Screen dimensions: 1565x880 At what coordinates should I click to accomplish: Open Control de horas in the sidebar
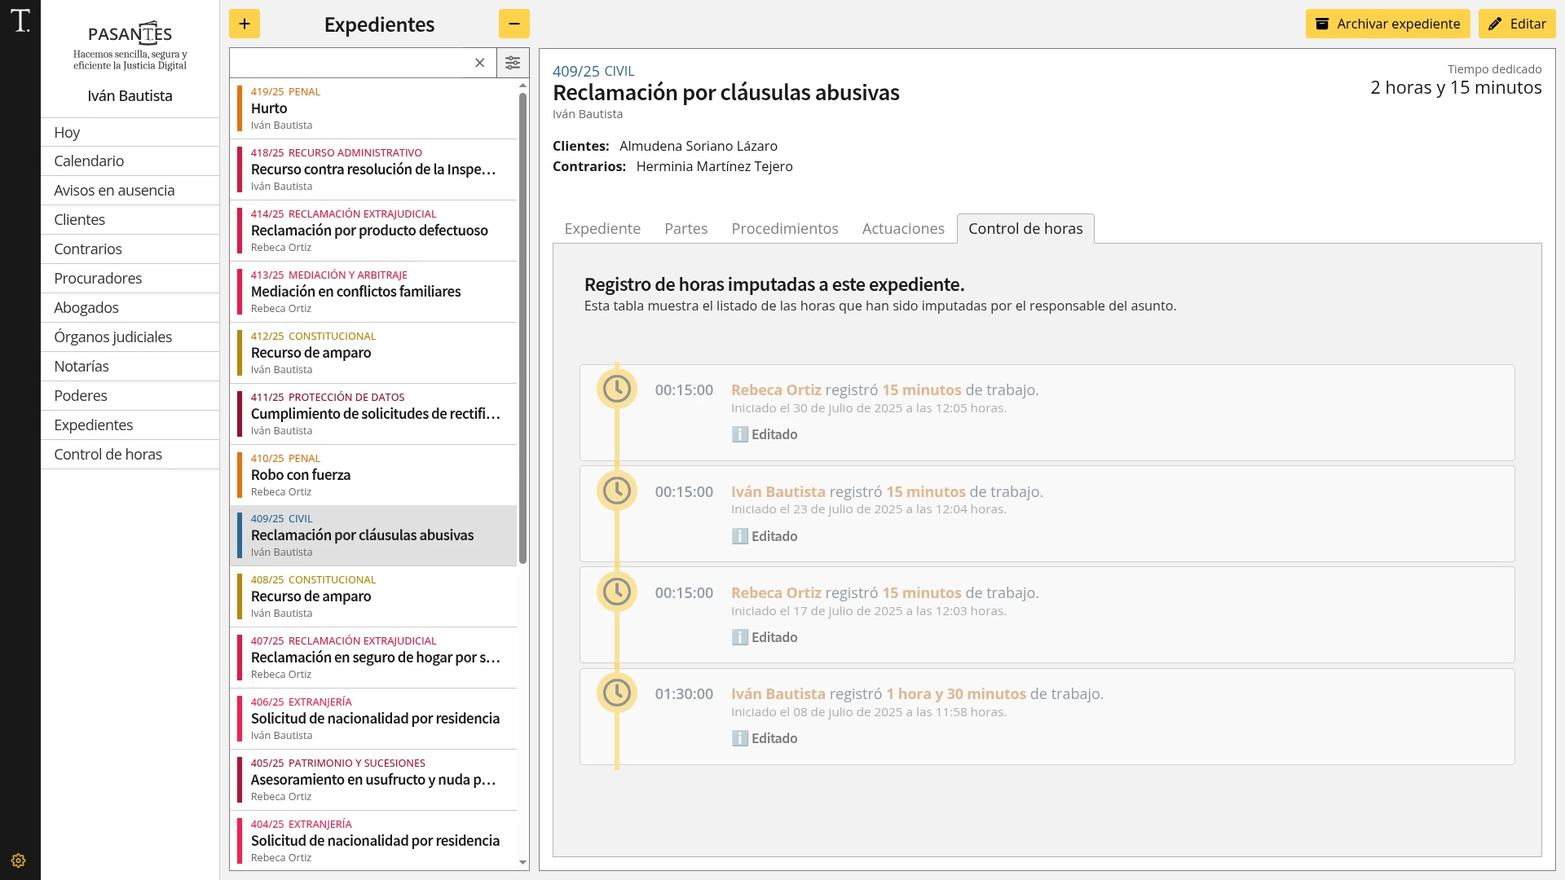pos(108,454)
